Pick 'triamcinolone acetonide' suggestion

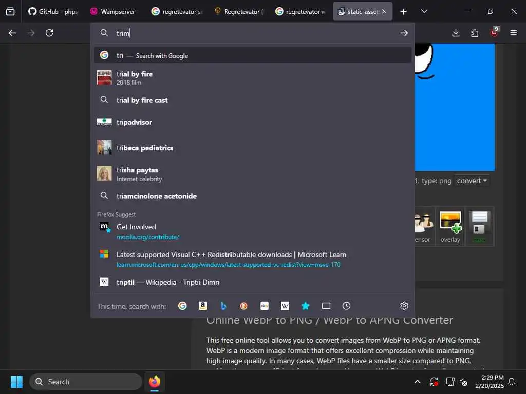[x=253, y=196]
